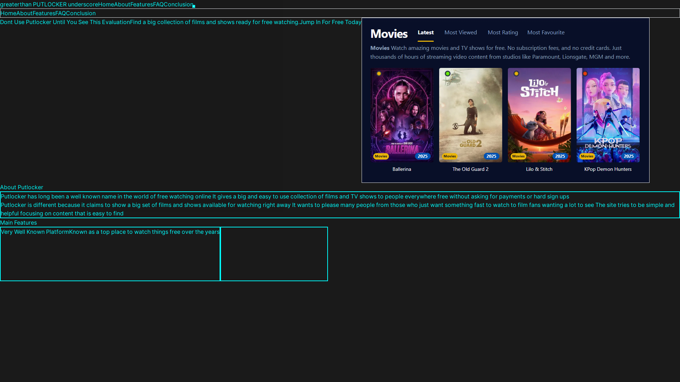Click the Main Features heading
Image resolution: width=680 pixels, height=382 pixels.
click(x=18, y=222)
